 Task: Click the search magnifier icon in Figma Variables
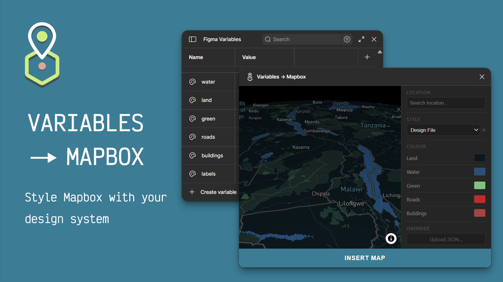268,39
